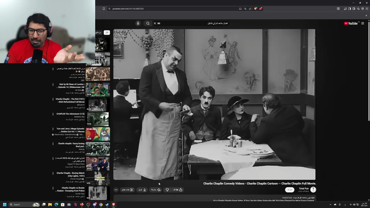370x208 pixels.
Task: Clear the YouTube search box text
Action: [x=155, y=23]
